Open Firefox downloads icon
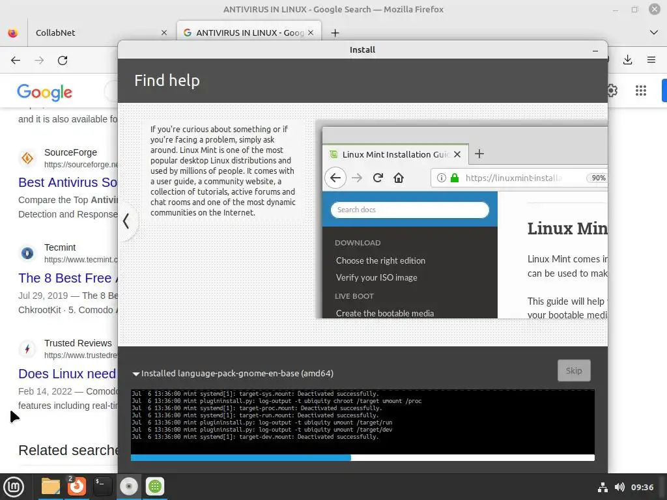The width and height of the screenshot is (667, 500). click(x=627, y=60)
